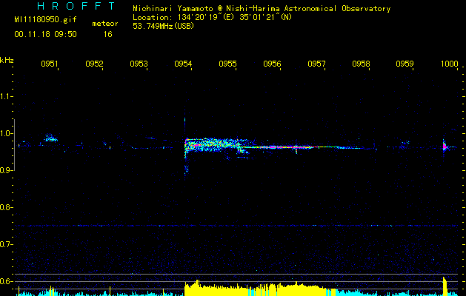Click the gray frequency range bar at left edge
Viewport: 466px width, 296px height.
14,144
